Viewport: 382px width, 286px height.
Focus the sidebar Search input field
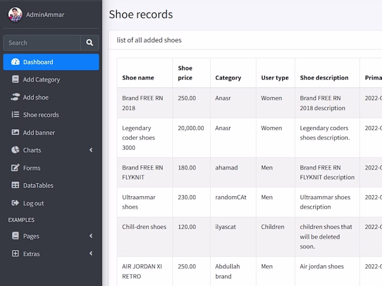(42, 43)
